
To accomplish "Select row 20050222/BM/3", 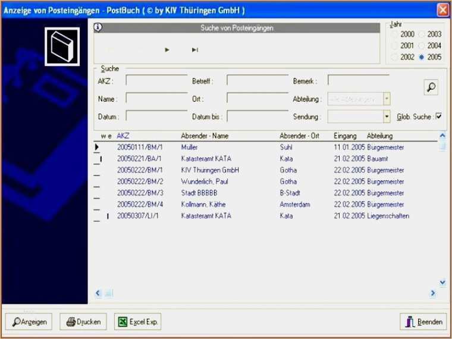I will tap(265, 193).
